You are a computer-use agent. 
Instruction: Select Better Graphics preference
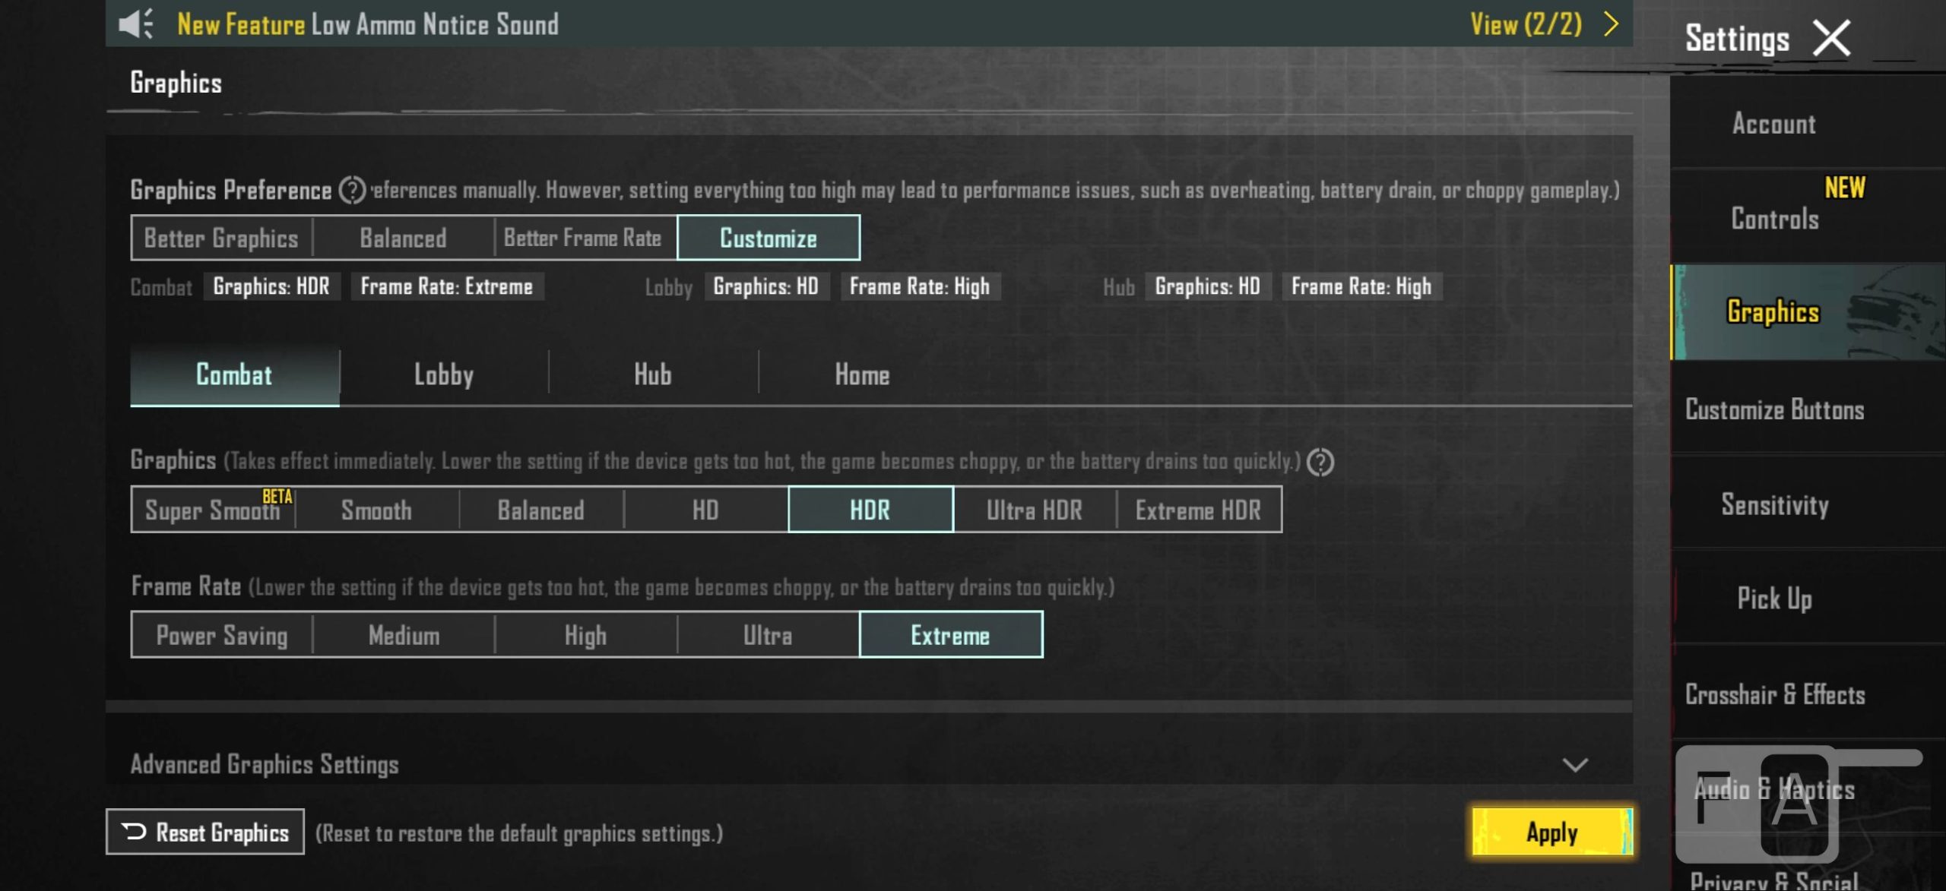[221, 238]
